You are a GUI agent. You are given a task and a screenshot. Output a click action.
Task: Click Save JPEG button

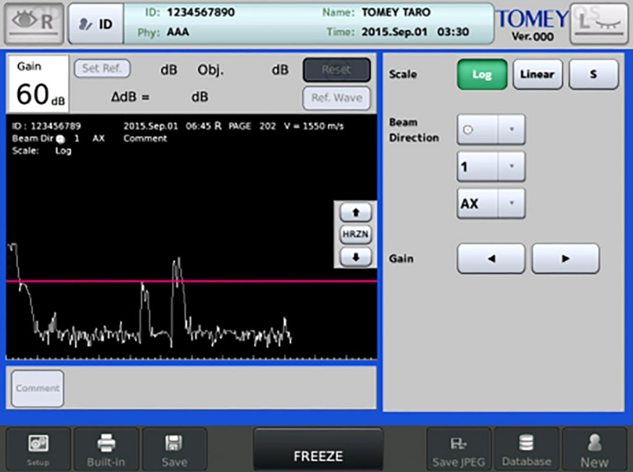coord(459,450)
